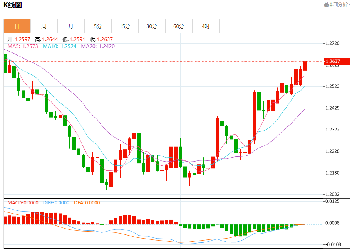Open the 15分 timeframe tab

[x=125, y=26]
